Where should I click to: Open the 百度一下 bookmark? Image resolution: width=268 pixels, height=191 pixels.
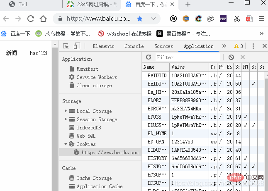(x=16, y=34)
